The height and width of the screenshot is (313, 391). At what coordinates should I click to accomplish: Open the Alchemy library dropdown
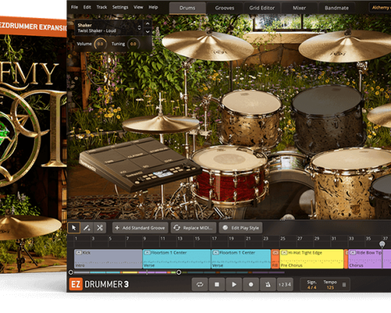380,8
